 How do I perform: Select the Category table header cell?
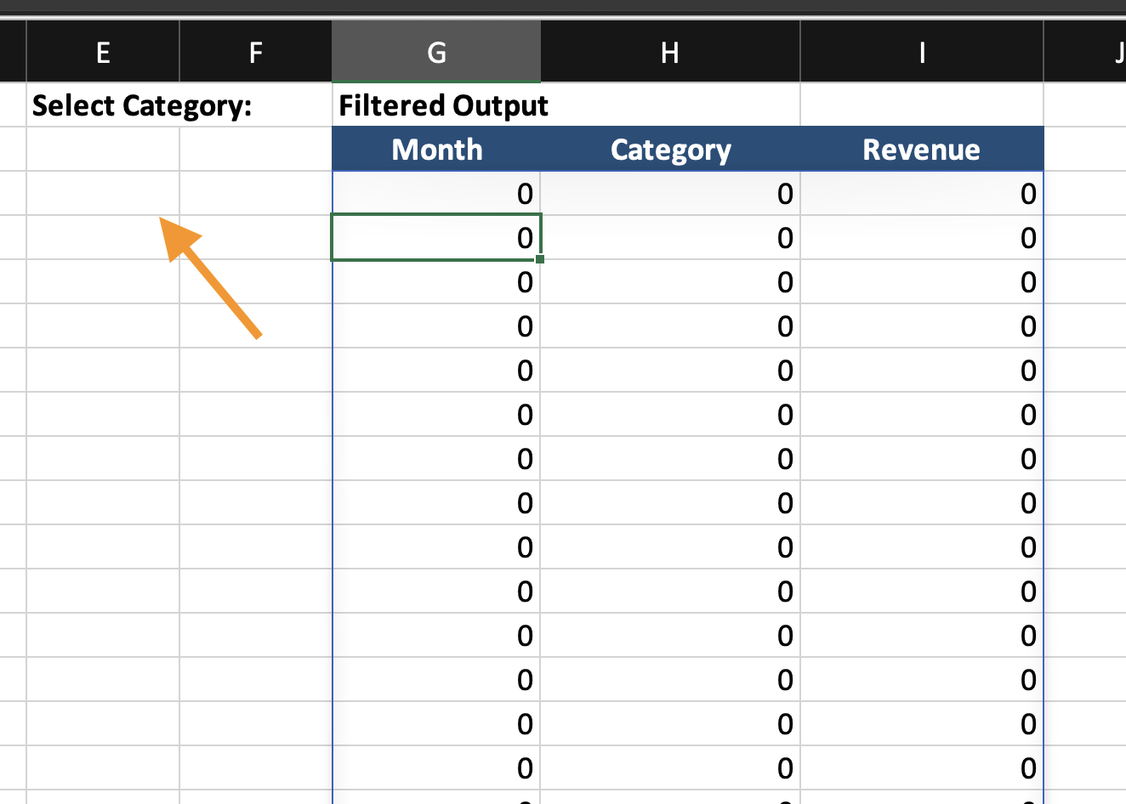tap(670, 150)
